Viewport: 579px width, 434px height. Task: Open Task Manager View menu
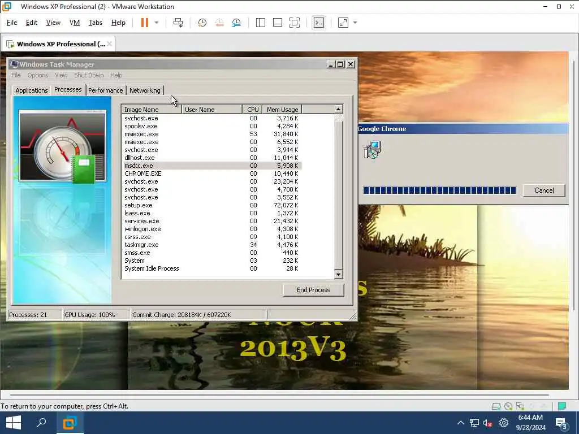(x=61, y=75)
